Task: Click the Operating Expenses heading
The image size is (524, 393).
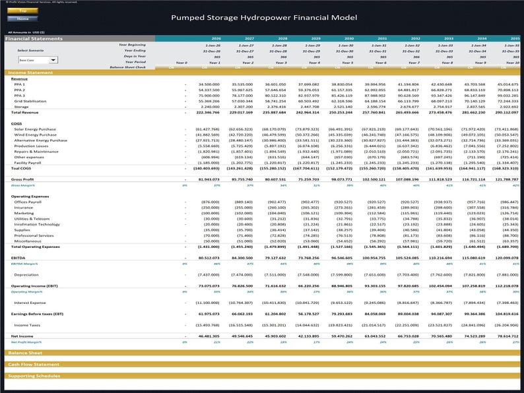Action: point(30,196)
